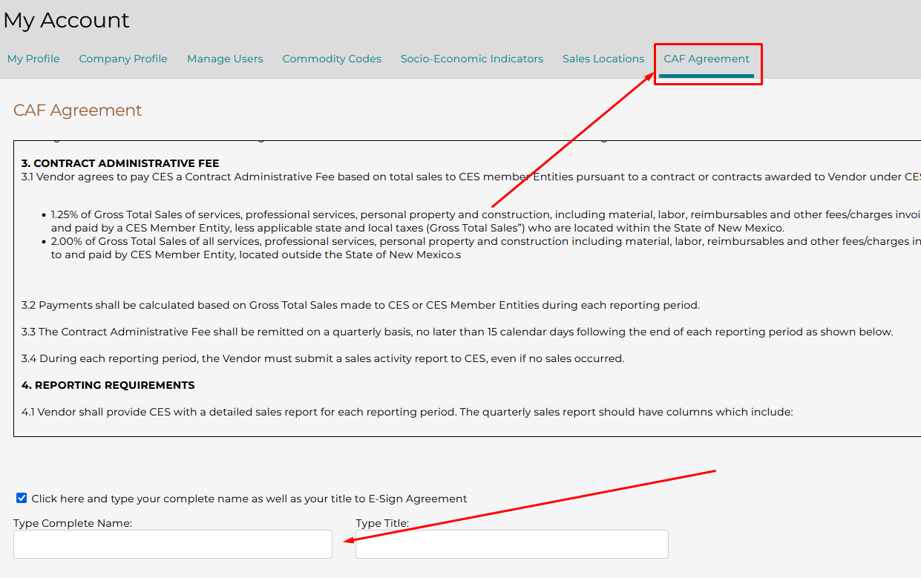Uncheck the E-Sign Agreement checkbox
The width and height of the screenshot is (921, 578).
pos(22,498)
